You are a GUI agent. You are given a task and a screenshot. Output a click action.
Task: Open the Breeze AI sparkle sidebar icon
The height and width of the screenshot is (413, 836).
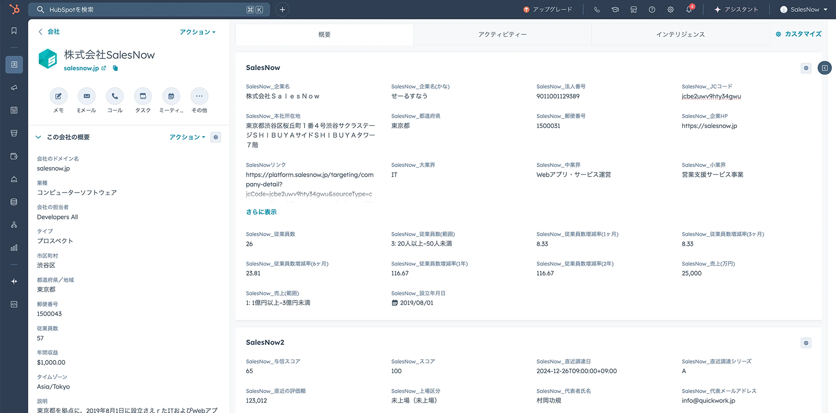coord(14,281)
